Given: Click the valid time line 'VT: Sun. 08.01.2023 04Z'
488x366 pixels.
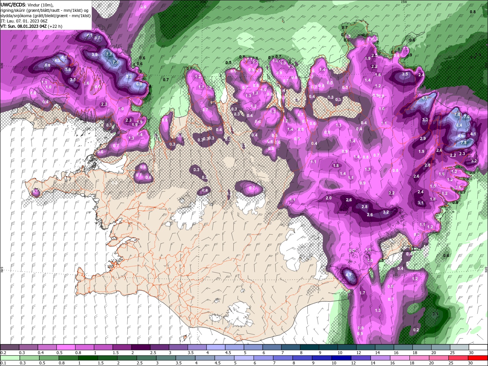Looking at the screenshot, I should point(24,26).
